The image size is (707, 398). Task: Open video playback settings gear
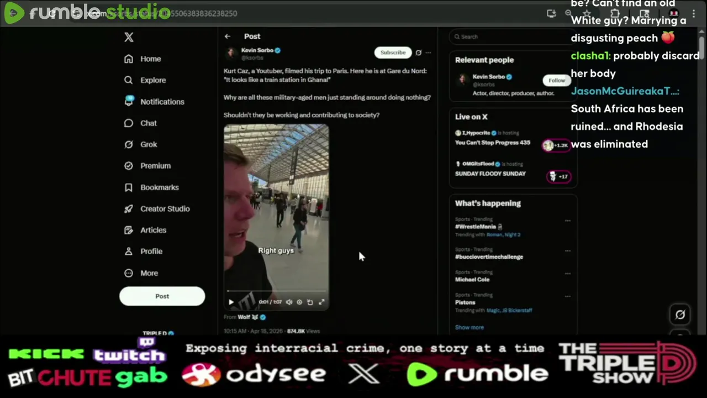pos(299,302)
